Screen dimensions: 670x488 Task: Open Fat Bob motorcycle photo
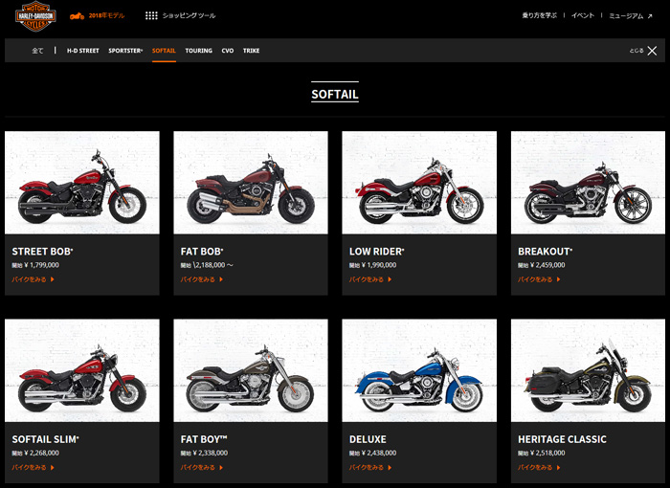251,183
